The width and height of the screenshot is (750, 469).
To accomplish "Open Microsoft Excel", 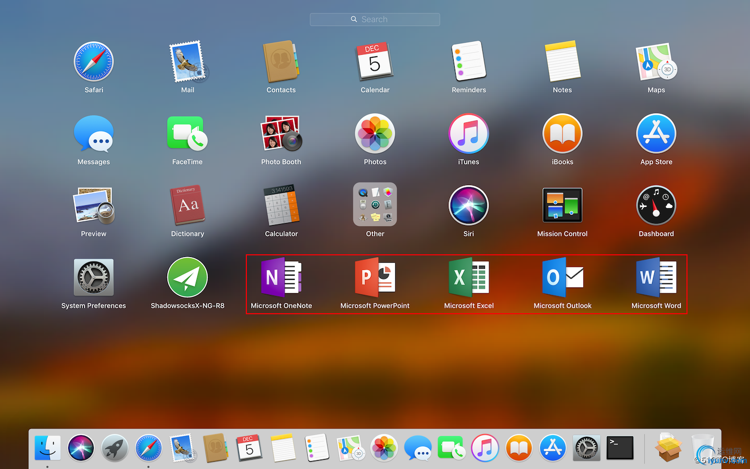I will click(x=469, y=278).
